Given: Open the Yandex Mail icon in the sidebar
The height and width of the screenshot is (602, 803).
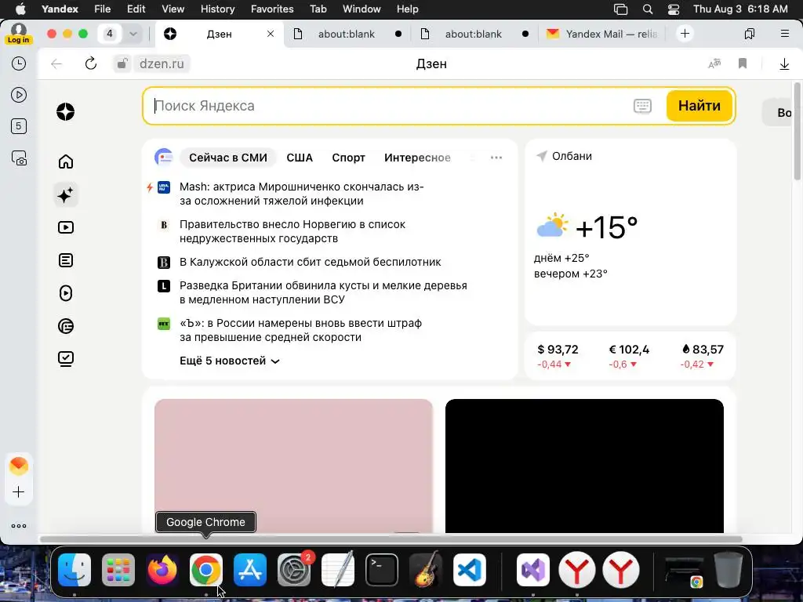Looking at the screenshot, I should (x=19, y=466).
